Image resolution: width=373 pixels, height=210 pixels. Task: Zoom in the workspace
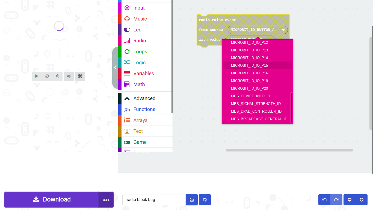(x=362, y=200)
